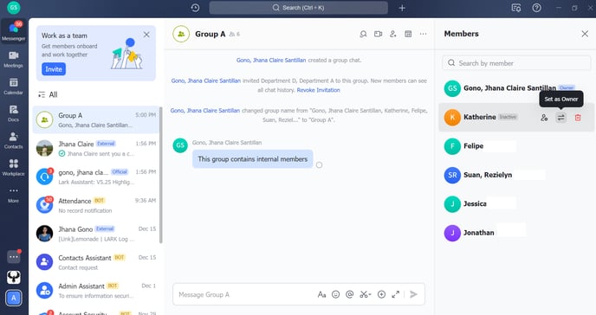The image size is (596, 315).
Task: Open text formatting Aa in message box
Action: [x=321, y=294]
